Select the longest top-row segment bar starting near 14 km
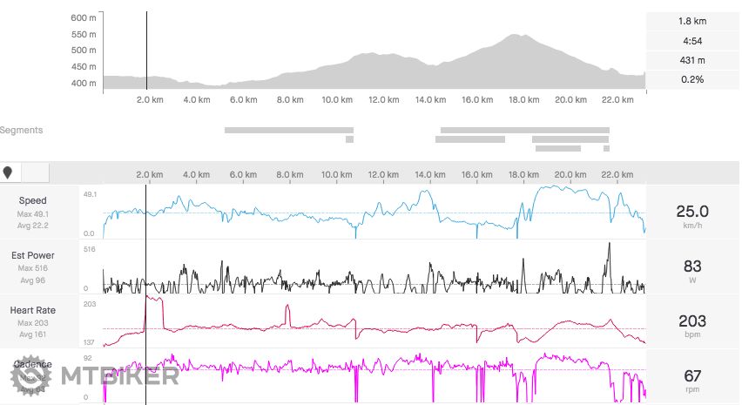The height and width of the screenshot is (405, 742). 524,130
